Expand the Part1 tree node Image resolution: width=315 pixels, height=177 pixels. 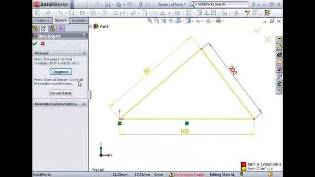point(91,26)
